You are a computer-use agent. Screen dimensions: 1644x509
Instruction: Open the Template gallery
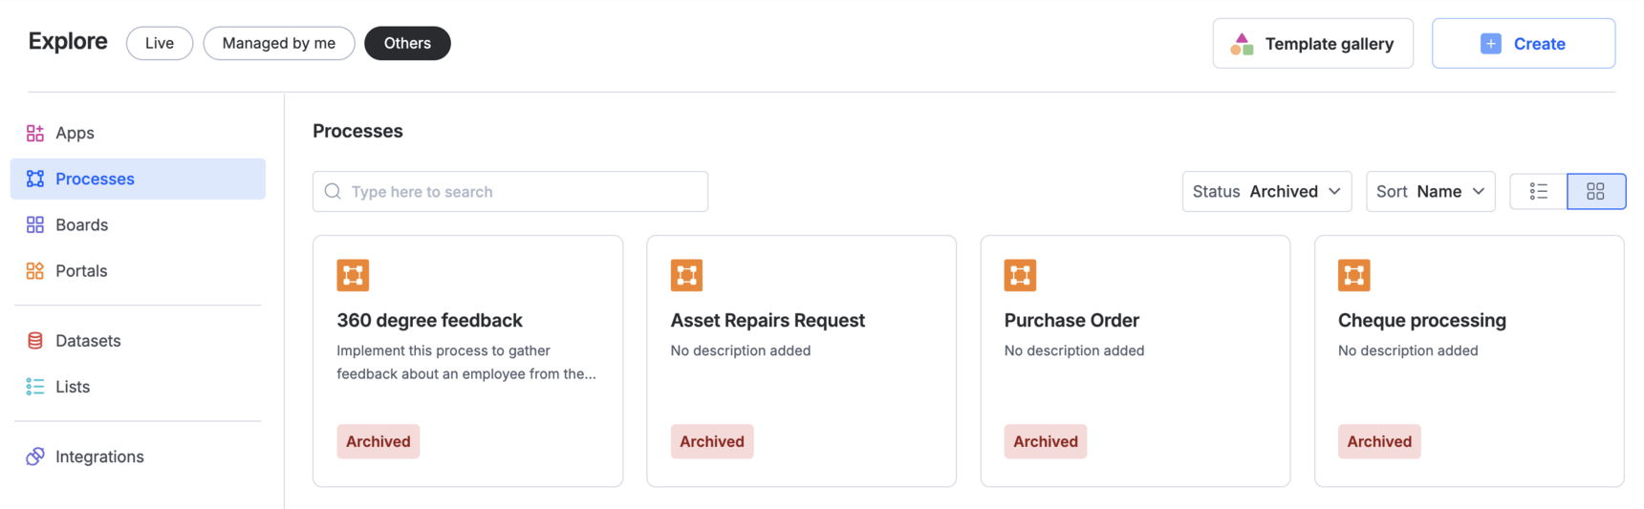pyautogui.click(x=1312, y=43)
